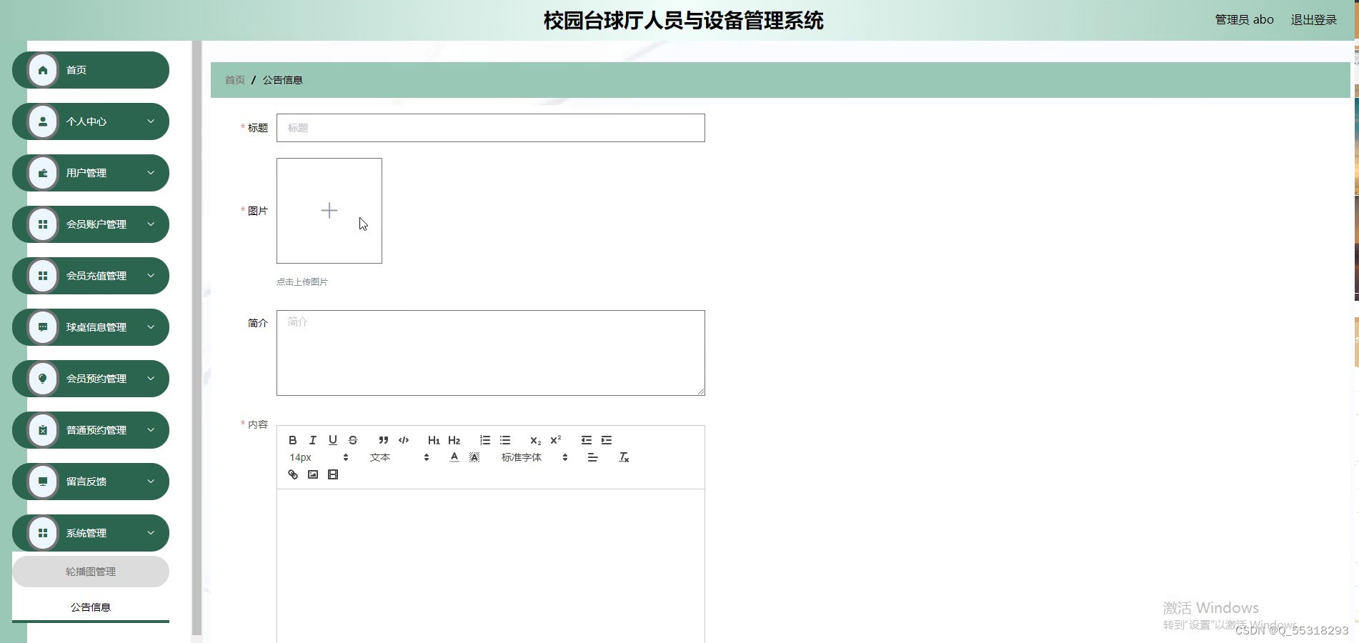Image resolution: width=1359 pixels, height=643 pixels.
Task: Insert an image into the content
Action: click(x=312, y=474)
